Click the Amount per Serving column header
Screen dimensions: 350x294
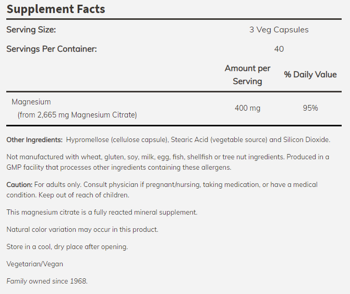pyautogui.click(x=247, y=75)
